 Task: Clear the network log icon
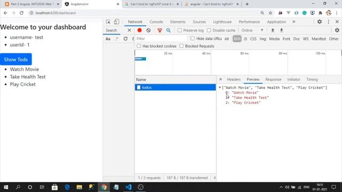tap(149, 30)
